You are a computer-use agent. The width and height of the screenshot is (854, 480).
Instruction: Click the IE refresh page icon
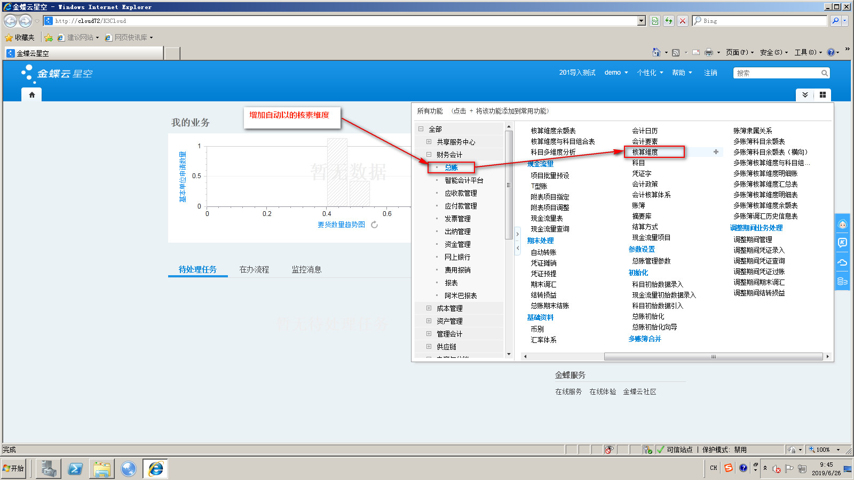[x=669, y=21]
